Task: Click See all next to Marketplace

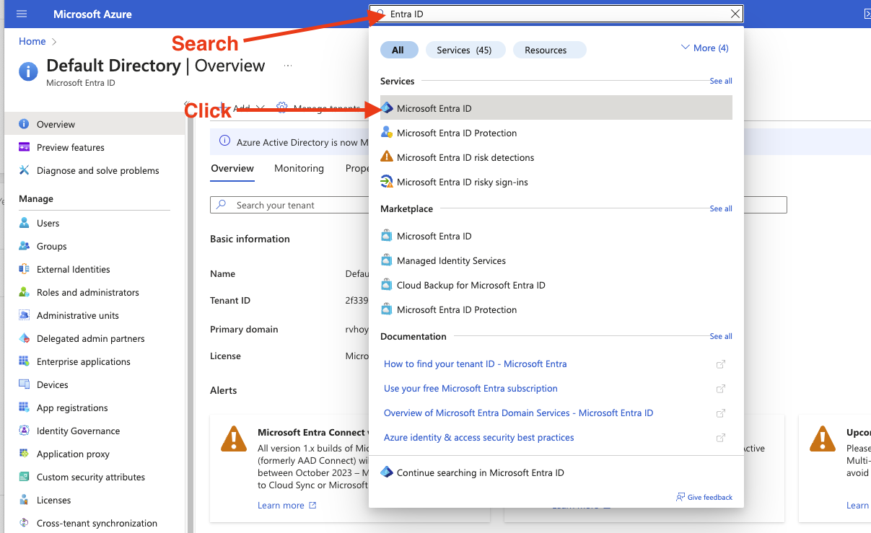Action: (x=720, y=208)
